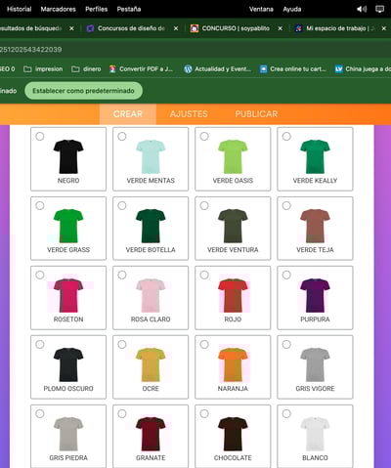The image size is (391, 468).
Task: Select the GRIS PIEDRA radio button
Action: (x=40, y=413)
